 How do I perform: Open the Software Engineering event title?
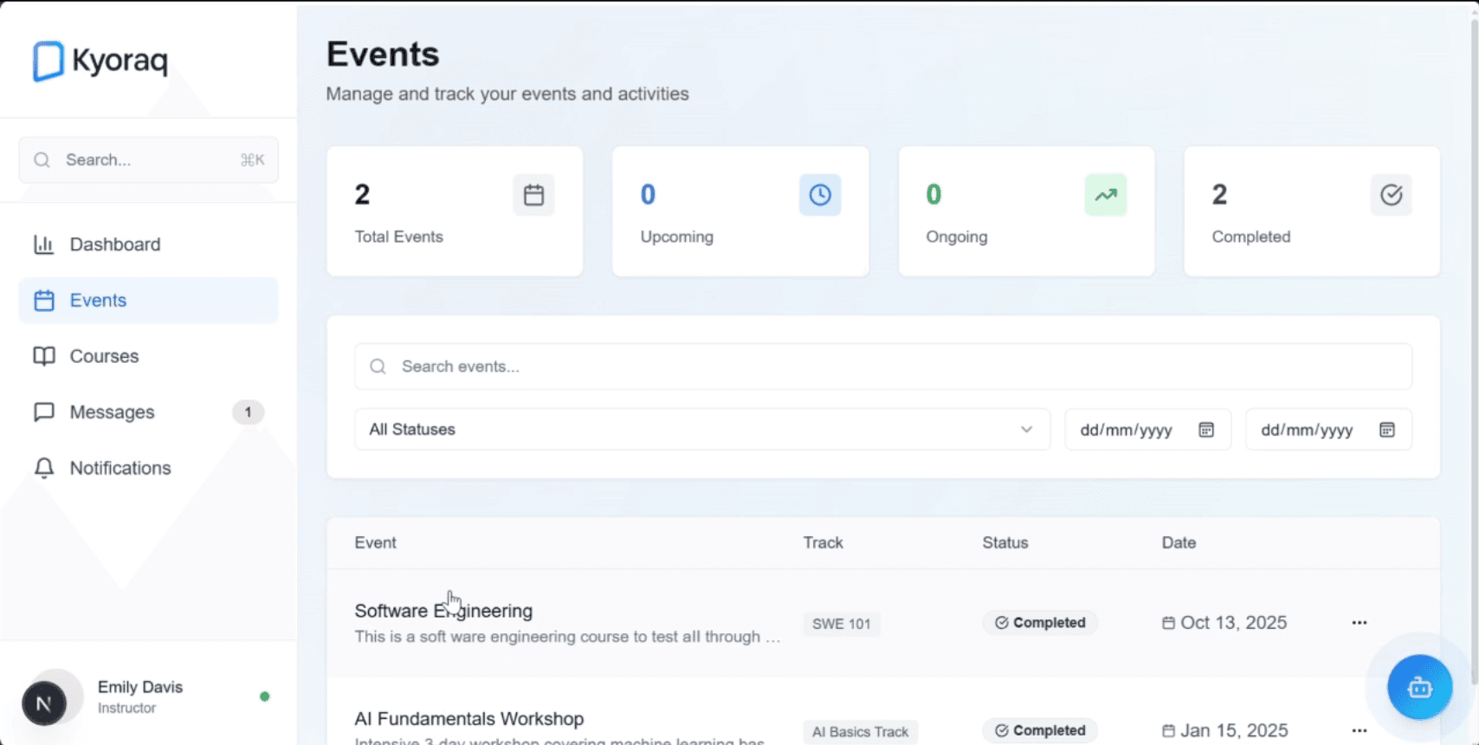[443, 611]
